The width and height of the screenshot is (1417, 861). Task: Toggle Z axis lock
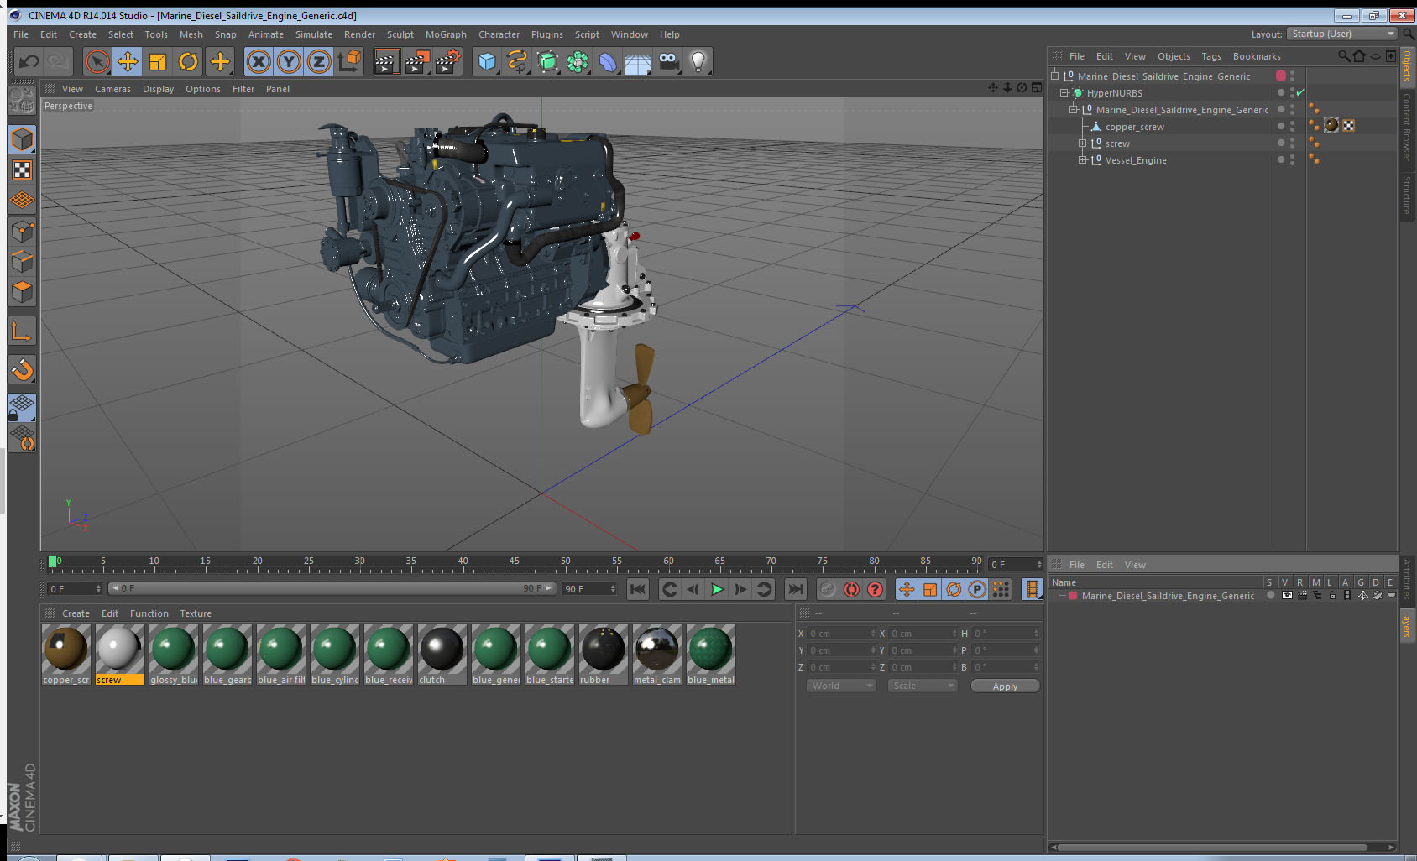click(319, 61)
